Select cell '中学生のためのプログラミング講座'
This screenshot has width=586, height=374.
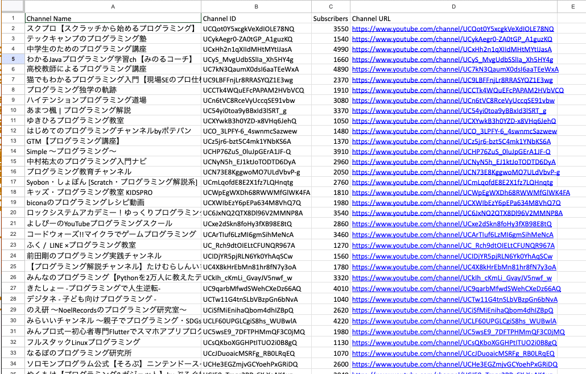point(113,49)
